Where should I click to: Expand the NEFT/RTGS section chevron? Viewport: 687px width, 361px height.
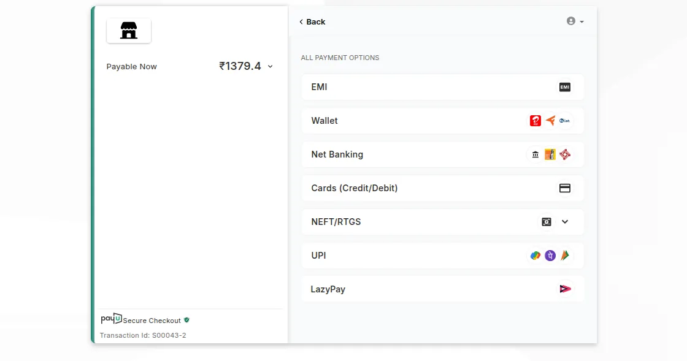565,222
